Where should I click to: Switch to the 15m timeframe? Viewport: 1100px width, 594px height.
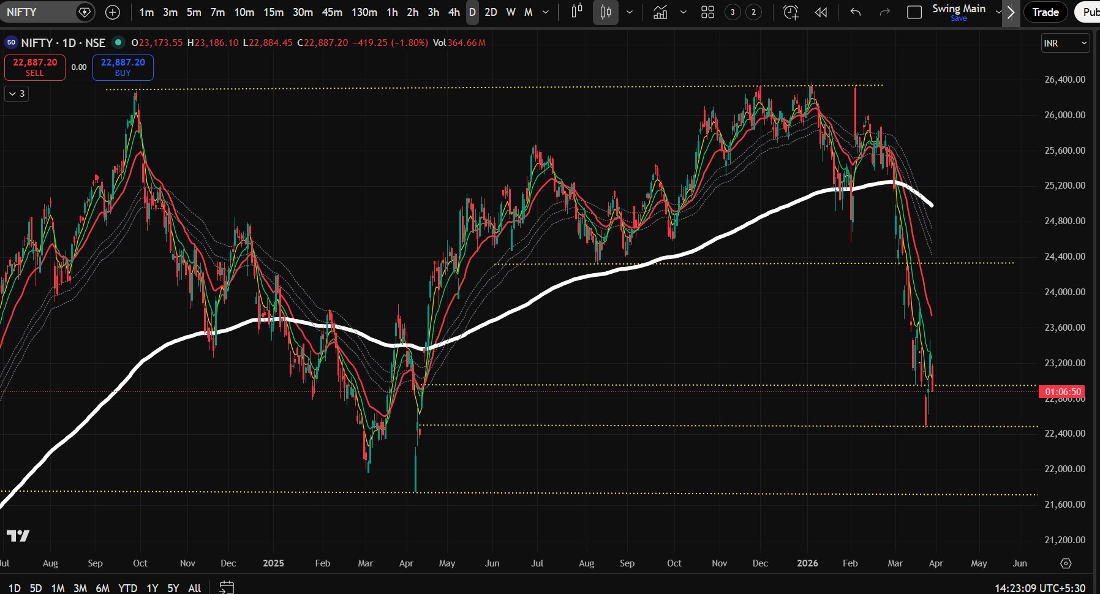tap(273, 12)
